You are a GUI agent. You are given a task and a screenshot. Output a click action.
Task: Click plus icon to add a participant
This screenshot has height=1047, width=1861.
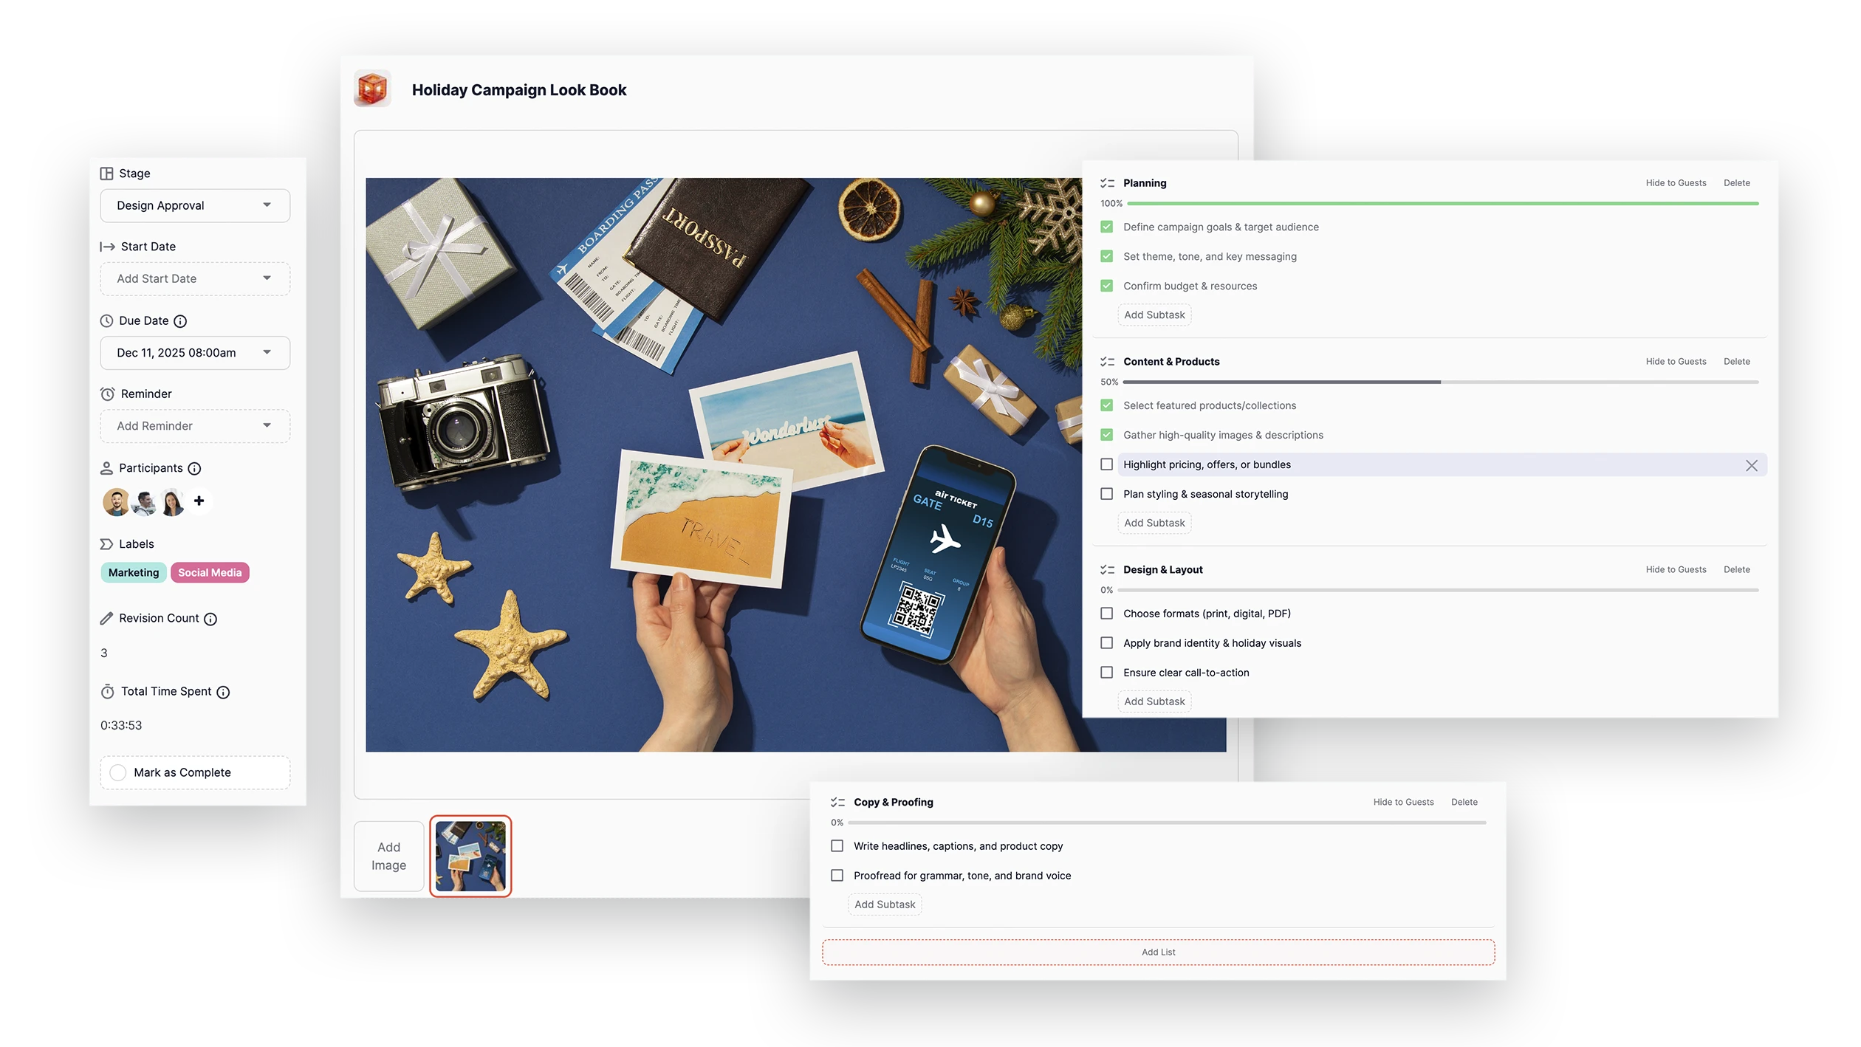[x=199, y=501]
